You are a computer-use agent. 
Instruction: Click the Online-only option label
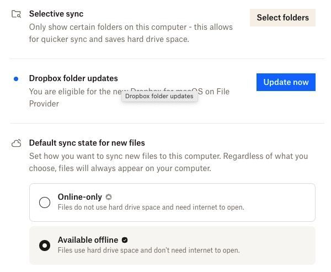point(80,197)
